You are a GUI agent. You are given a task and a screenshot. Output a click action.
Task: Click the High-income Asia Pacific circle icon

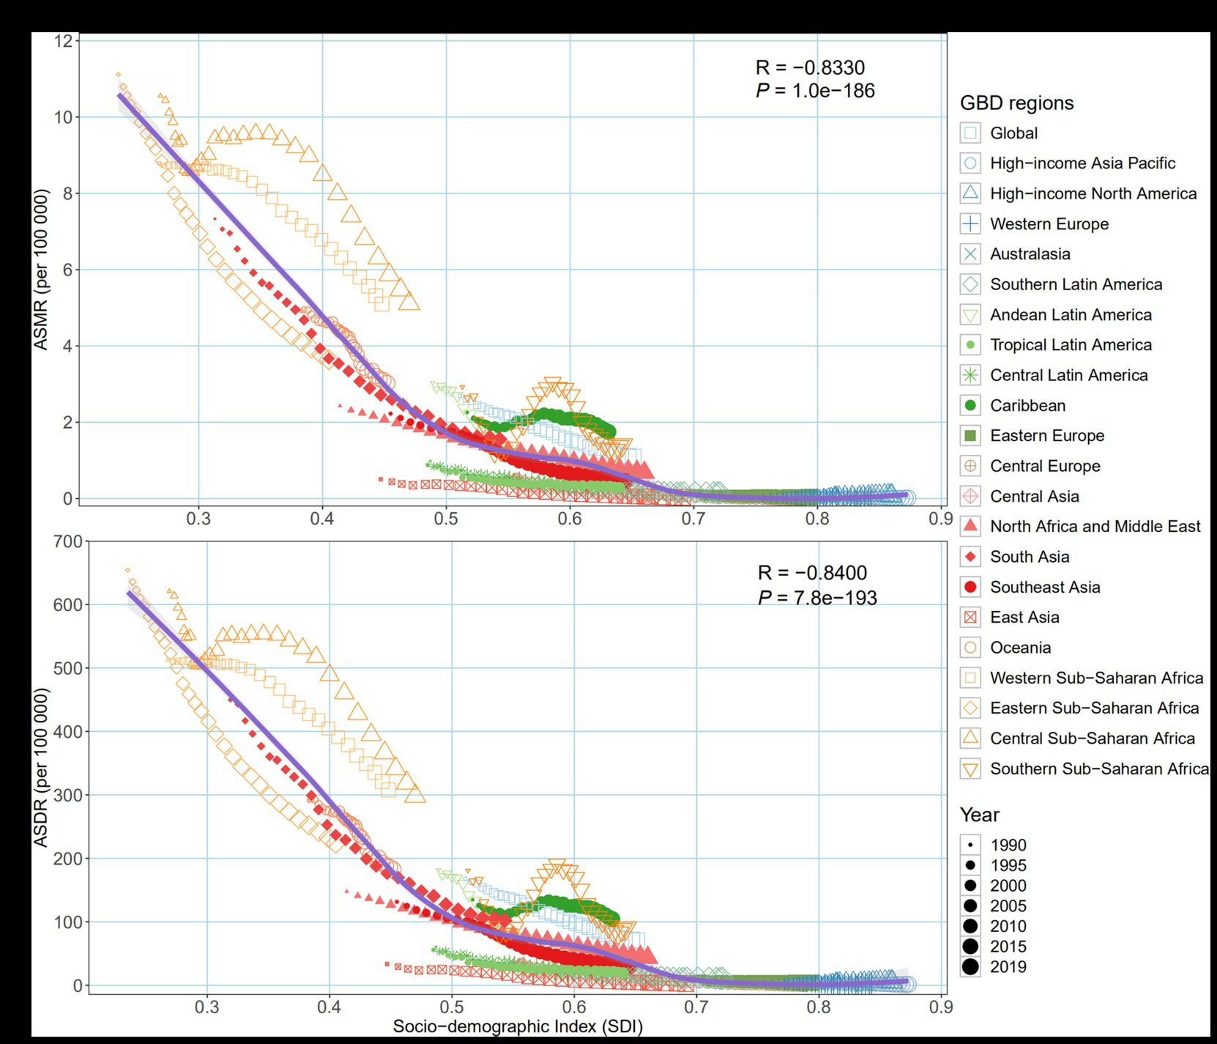tap(970, 163)
